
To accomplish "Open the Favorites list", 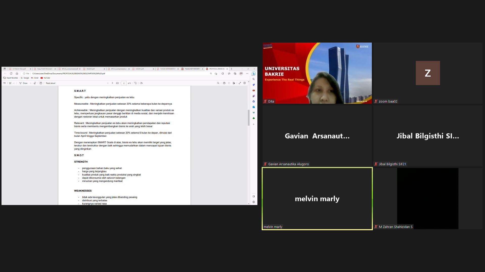I will click(x=229, y=74).
